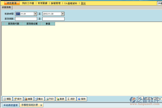Click the 服務商代號 column header
The image size is (162, 108).
point(14,24)
